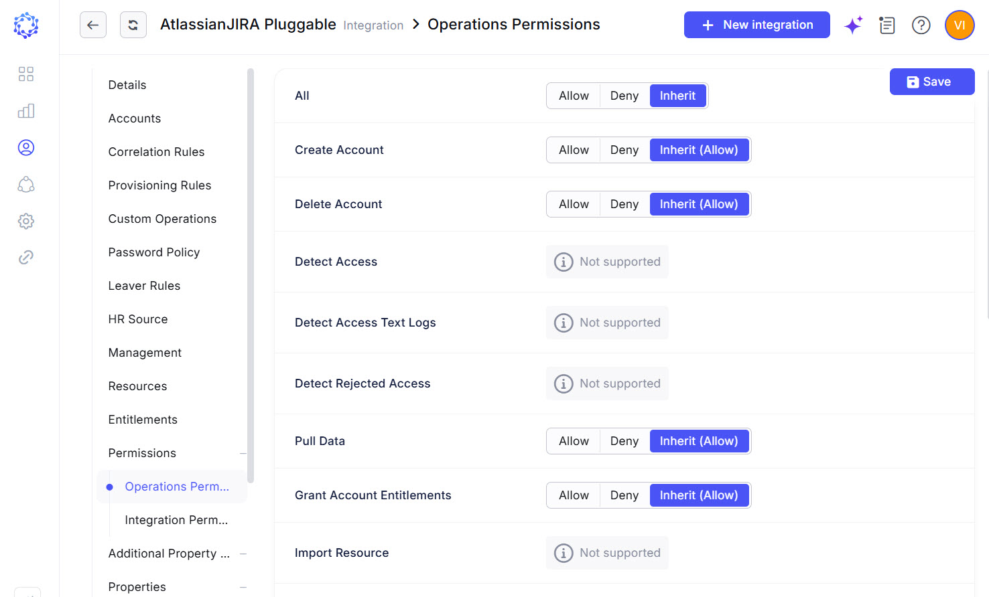Set All permission to Inherit
This screenshot has width=989, height=597.
pos(678,96)
